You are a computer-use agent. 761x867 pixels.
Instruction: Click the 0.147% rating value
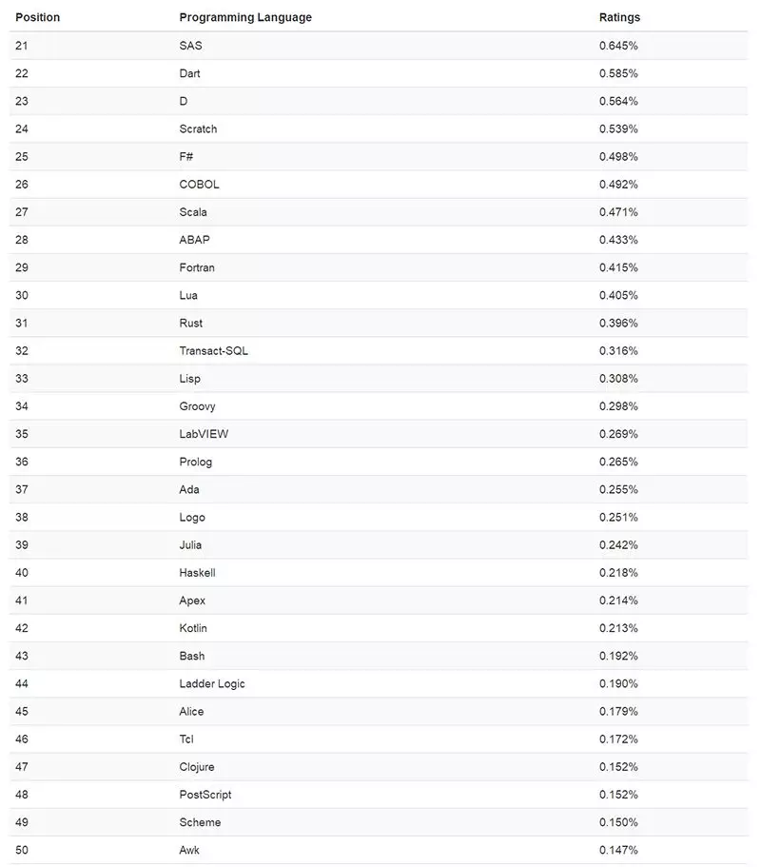point(618,850)
